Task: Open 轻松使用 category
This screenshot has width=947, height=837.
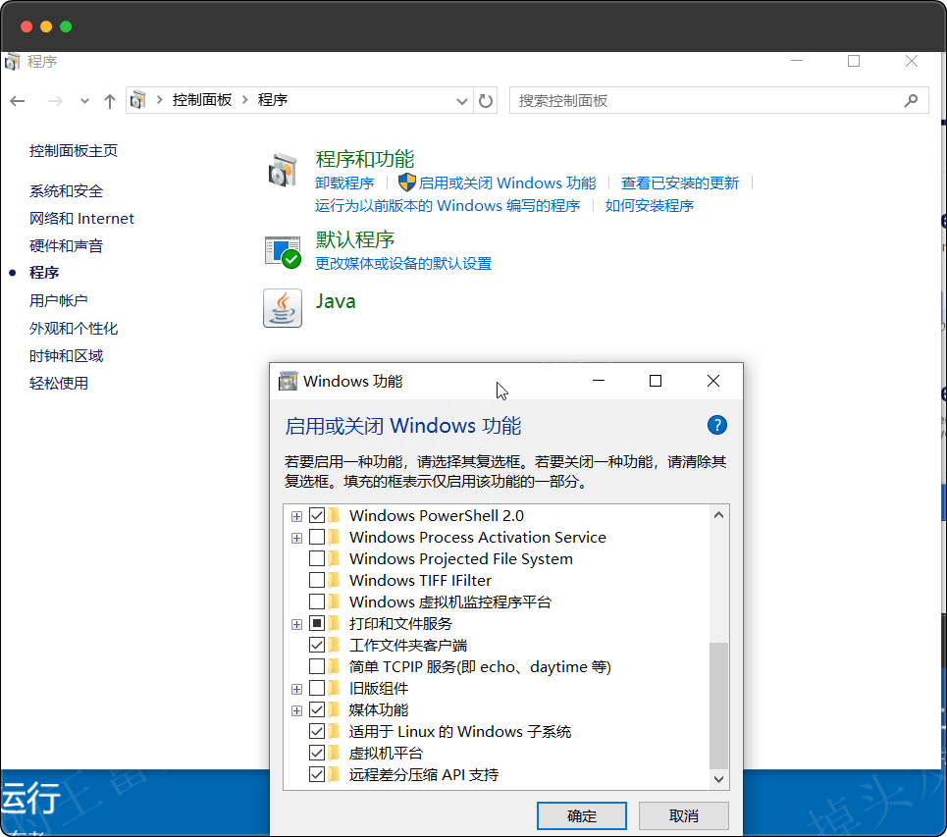Action: point(59,383)
